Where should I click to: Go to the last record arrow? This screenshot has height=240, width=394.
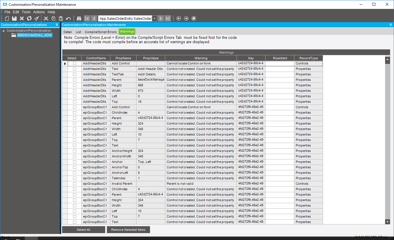168,18
